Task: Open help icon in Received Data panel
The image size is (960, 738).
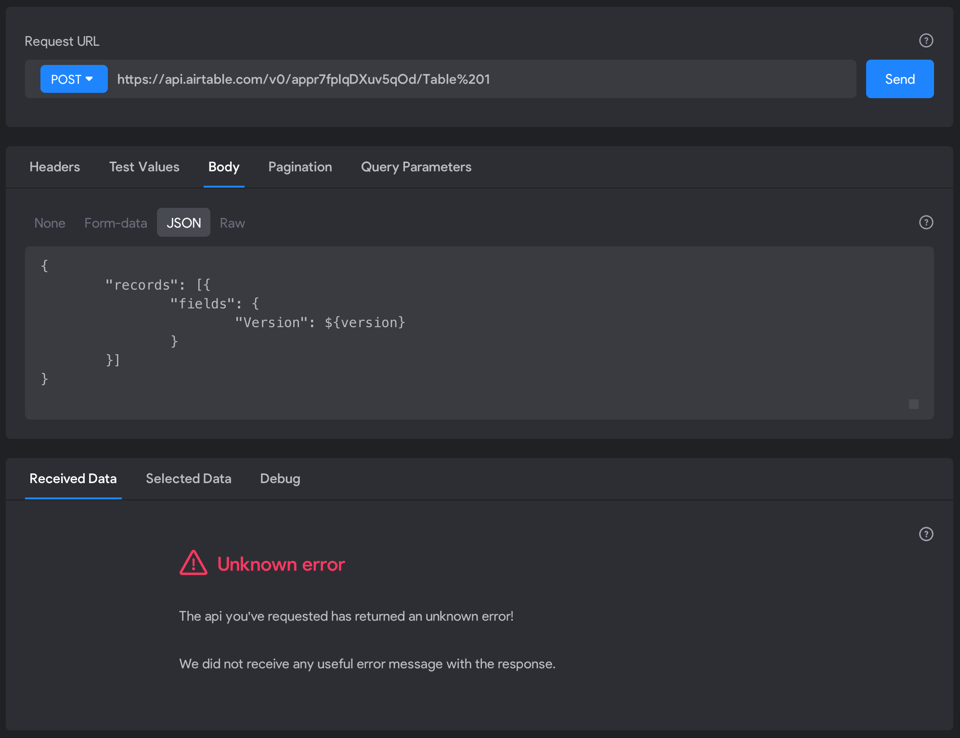Action: (x=926, y=534)
